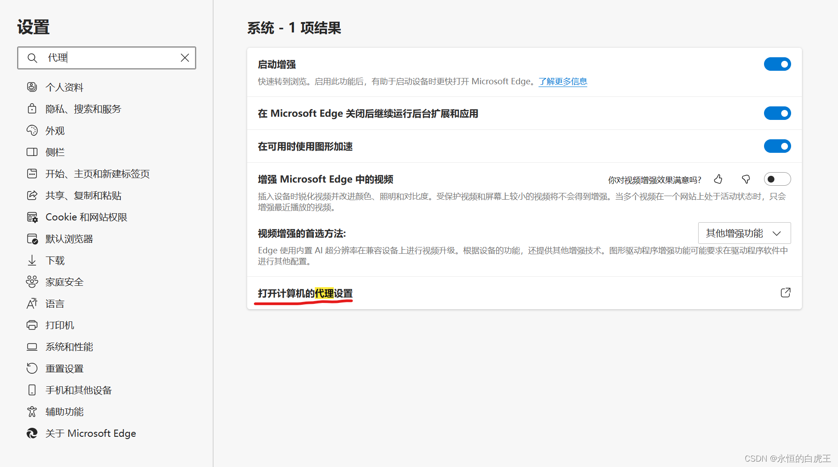Click the 辅助功能 accessibility icon
This screenshot has height=467, width=838.
coord(32,412)
